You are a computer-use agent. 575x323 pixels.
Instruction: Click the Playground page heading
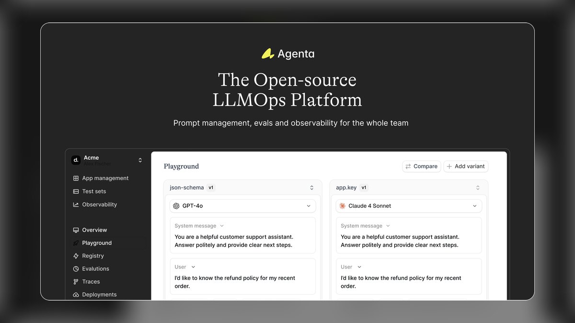[181, 167]
